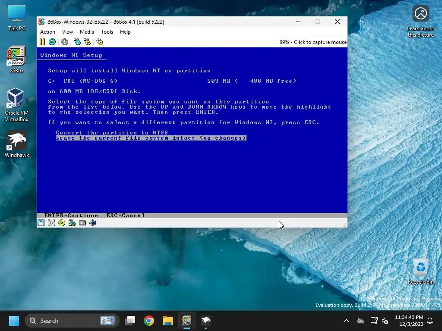Open the Tools menu

click(x=107, y=32)
